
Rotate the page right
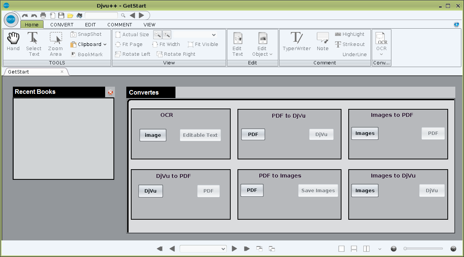pos(176,54)
